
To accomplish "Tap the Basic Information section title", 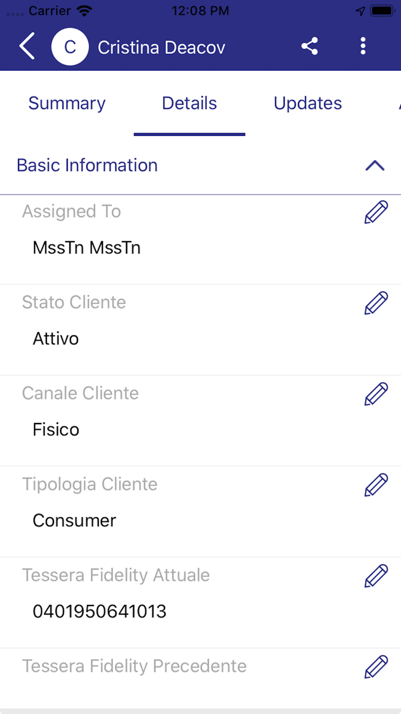I will pos(87,165).
